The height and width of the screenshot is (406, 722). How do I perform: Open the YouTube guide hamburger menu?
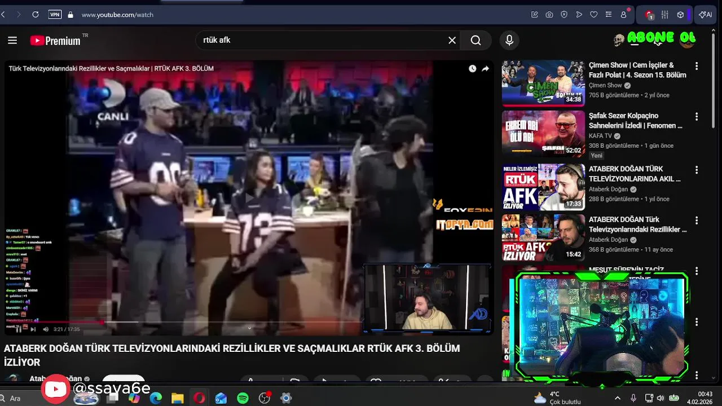tap(12, 40)
